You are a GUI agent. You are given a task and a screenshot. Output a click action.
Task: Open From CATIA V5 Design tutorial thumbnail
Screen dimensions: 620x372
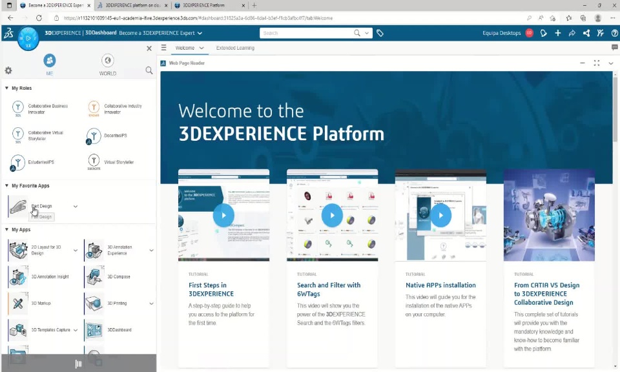[x=549, y=215]
